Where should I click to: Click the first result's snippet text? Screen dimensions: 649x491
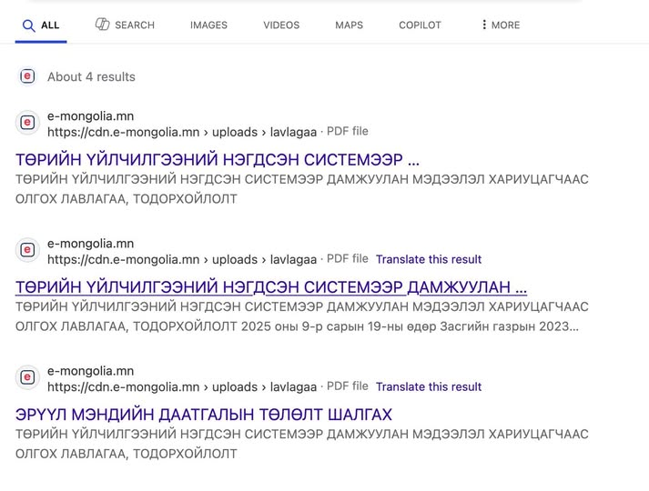pos(301,189)
